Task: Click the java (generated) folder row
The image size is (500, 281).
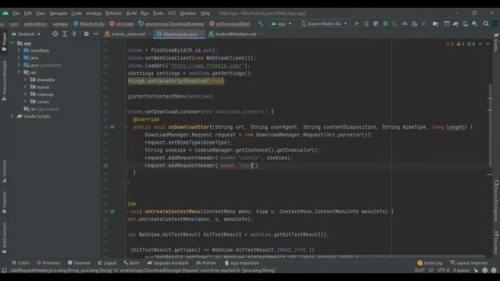Action: [x=42, y=65]
